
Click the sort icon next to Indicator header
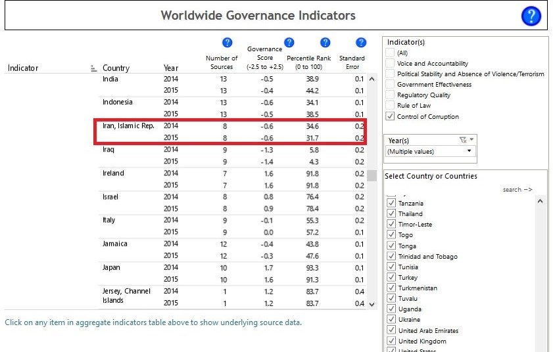click(93, 68)
